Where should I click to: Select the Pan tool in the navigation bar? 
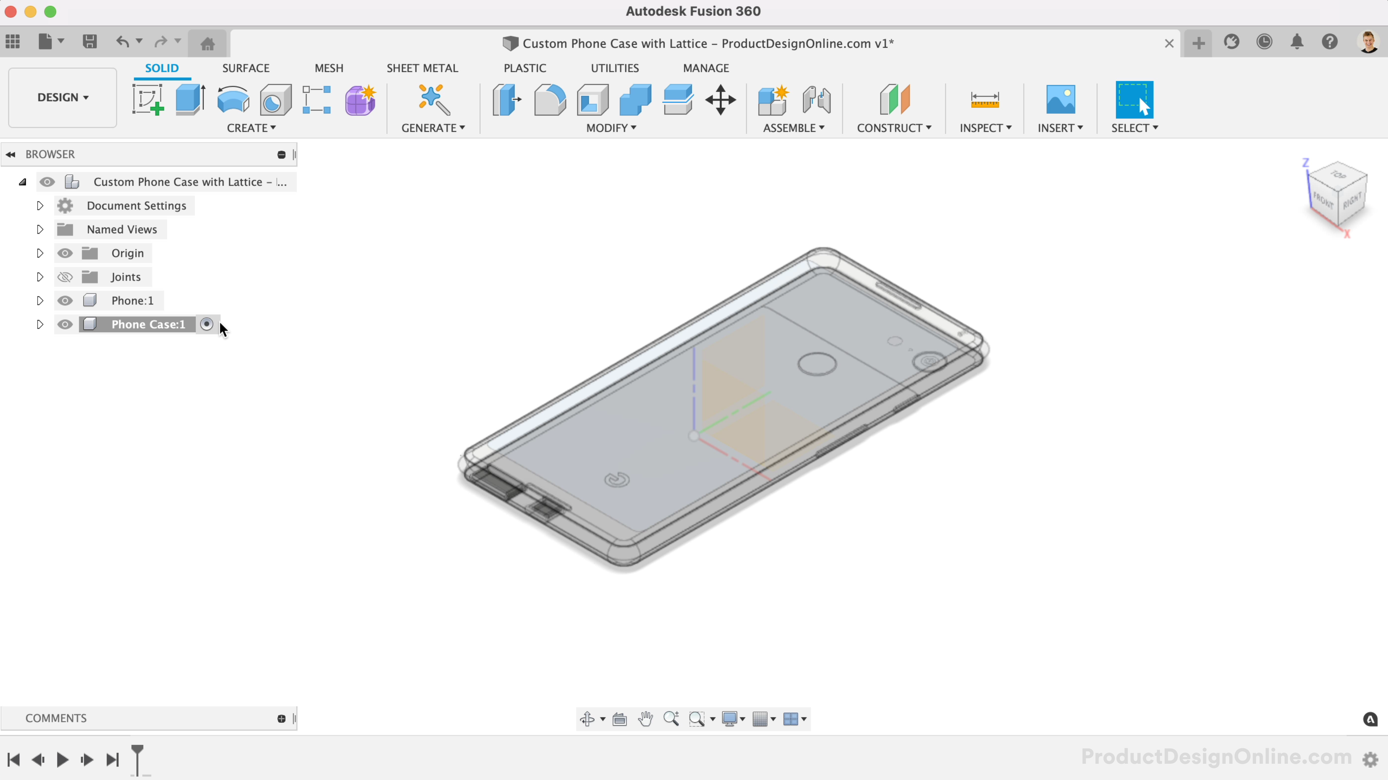pyautogui.click(x=646, y=719)
